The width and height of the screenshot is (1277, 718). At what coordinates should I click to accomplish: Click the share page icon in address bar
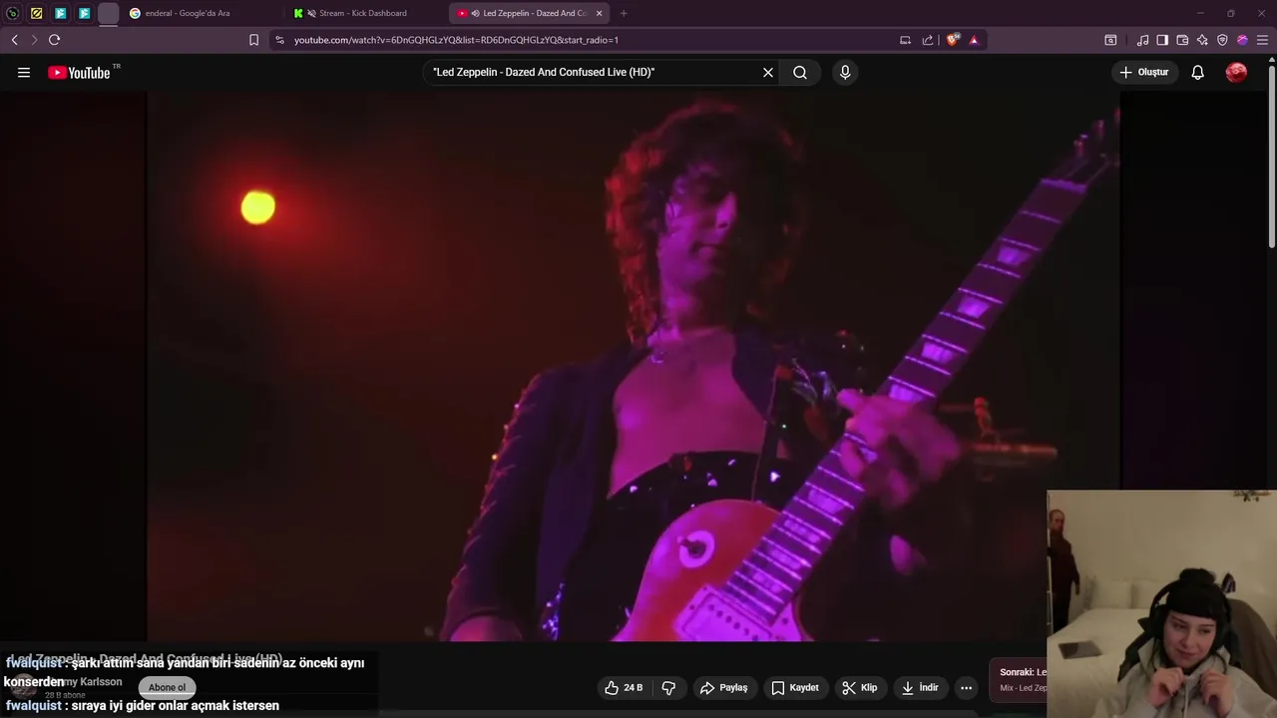[x=928, y=40]
